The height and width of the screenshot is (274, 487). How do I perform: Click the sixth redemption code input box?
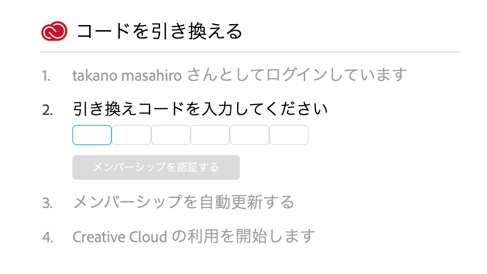tap(289, 135)
